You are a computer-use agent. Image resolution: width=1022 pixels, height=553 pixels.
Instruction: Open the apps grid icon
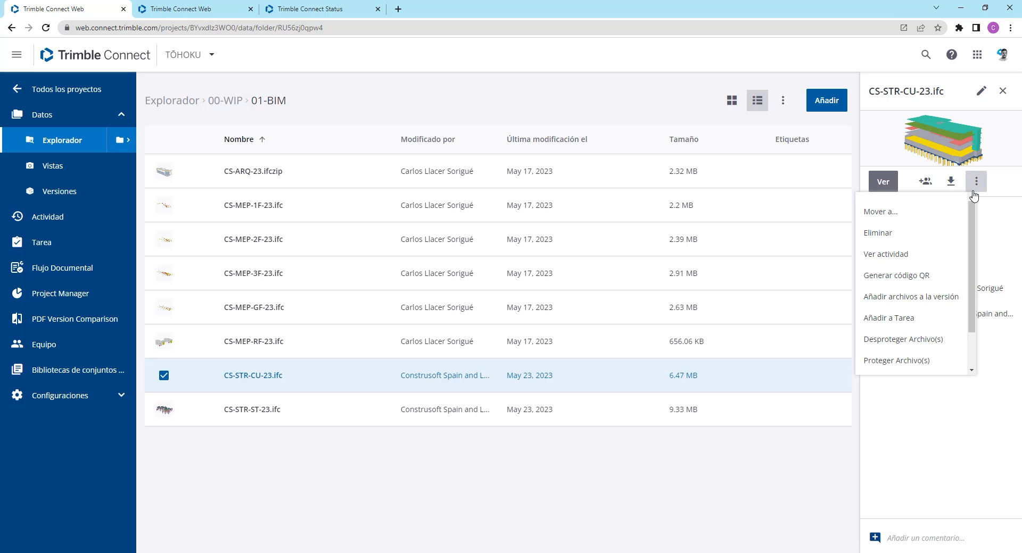pos(977,55)
